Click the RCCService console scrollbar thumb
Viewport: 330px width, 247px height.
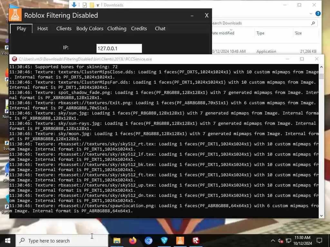321,77
